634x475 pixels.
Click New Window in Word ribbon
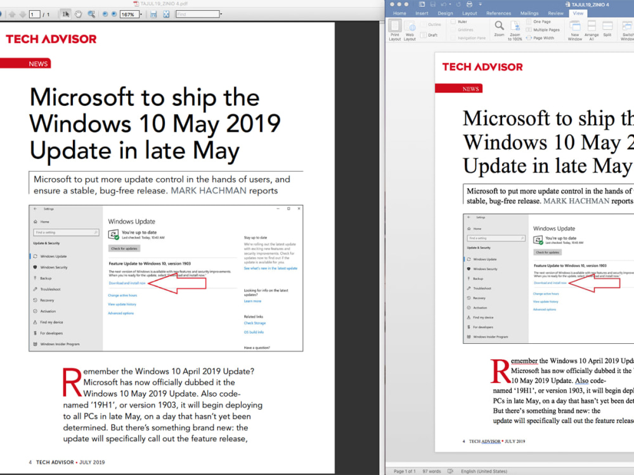point(575,30)
